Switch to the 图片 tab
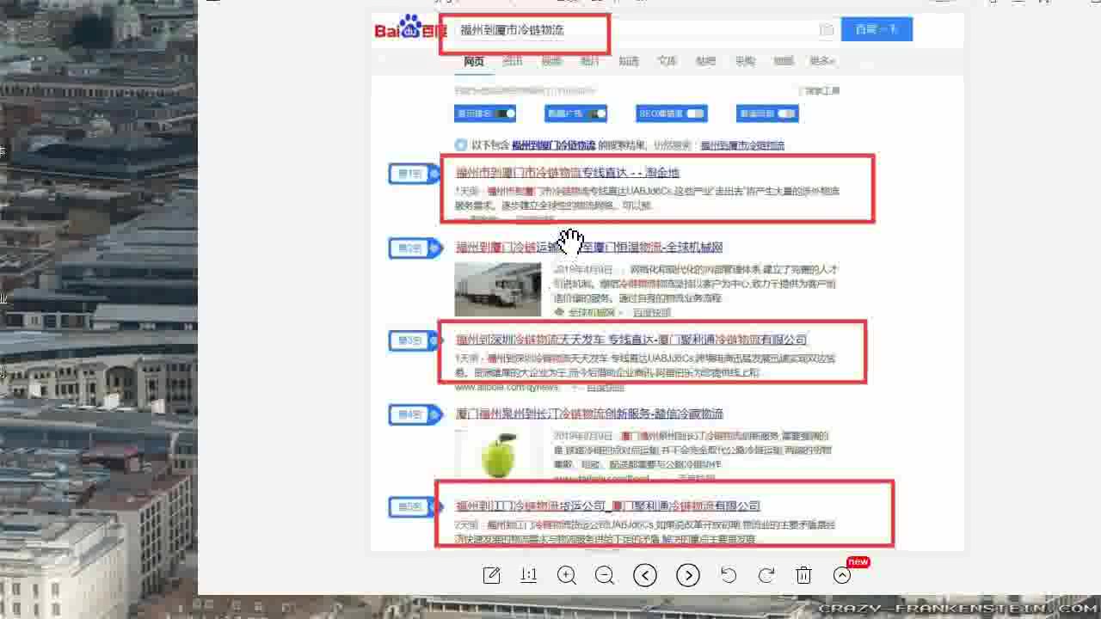 point(589,61)
